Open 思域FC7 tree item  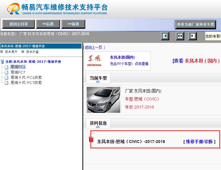pos(18,72)
